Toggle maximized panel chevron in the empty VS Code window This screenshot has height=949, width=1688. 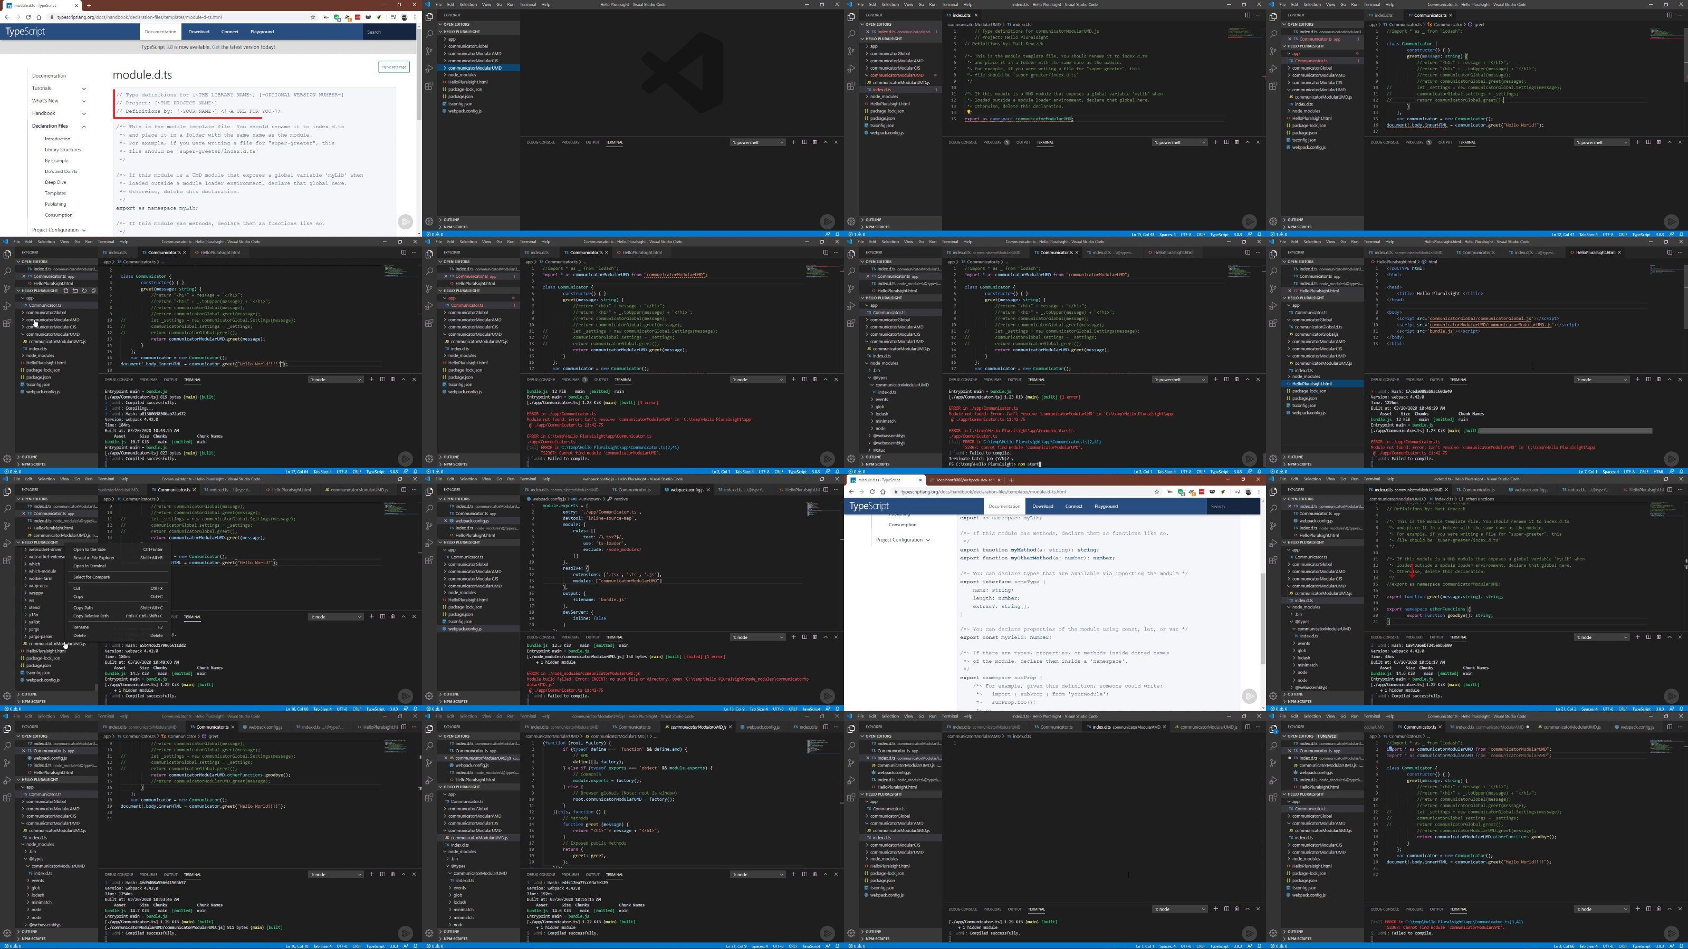[825, 142]
